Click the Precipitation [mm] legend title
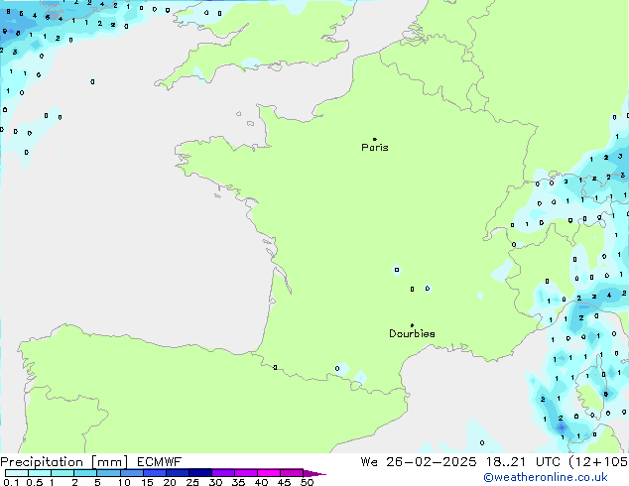This screenshot has width=629, height=486. click(64, 462)
